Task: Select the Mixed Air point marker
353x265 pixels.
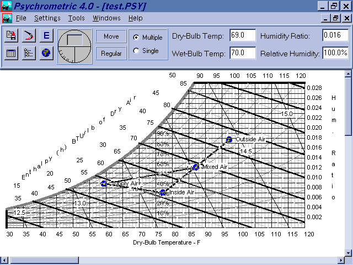Action: [196, 167]
